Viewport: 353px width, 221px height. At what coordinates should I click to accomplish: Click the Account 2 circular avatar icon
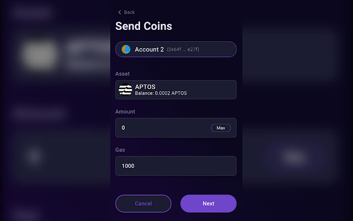coord(126,49)
